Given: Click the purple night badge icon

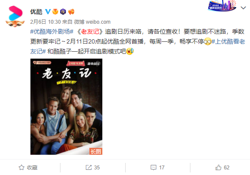Looking at the screenshot, I should coord(63,12).
